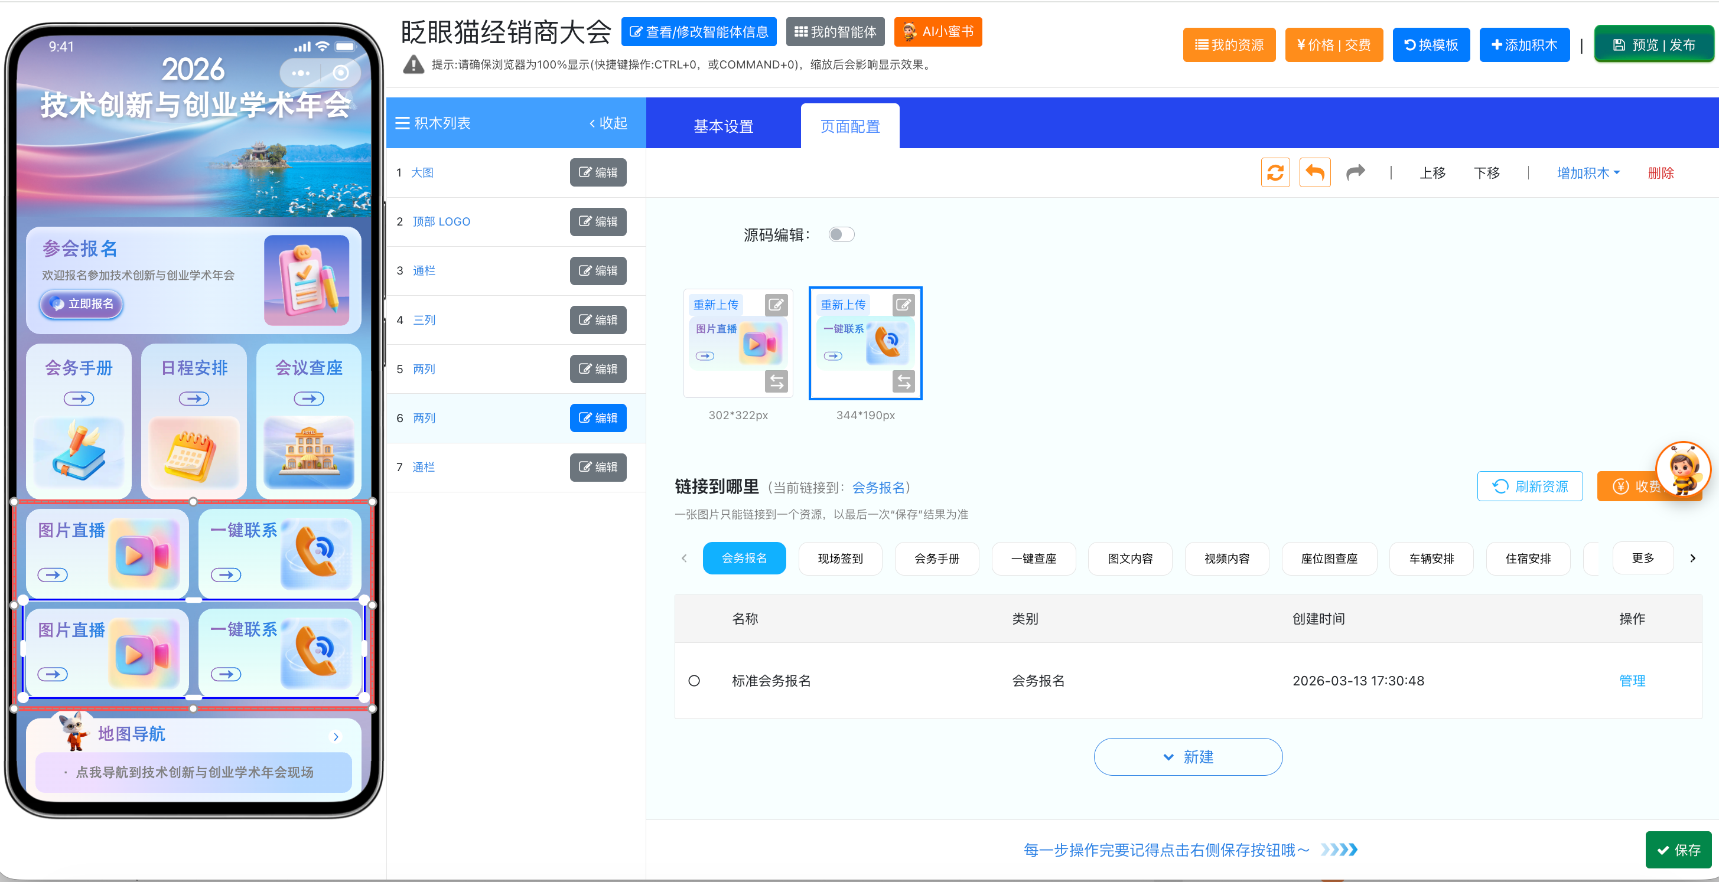
Task: Click the redo arrow icon
Action: click(1355, 172)
